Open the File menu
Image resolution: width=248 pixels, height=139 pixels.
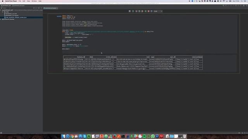point(20,1)
